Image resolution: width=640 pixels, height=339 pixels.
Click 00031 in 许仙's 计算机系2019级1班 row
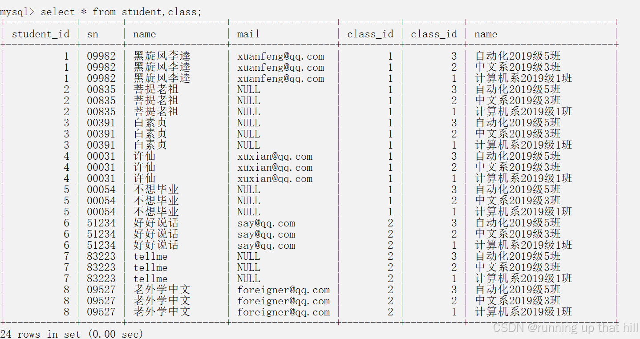101,178
